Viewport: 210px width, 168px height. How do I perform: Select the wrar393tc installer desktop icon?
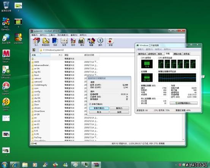point(18,39)
